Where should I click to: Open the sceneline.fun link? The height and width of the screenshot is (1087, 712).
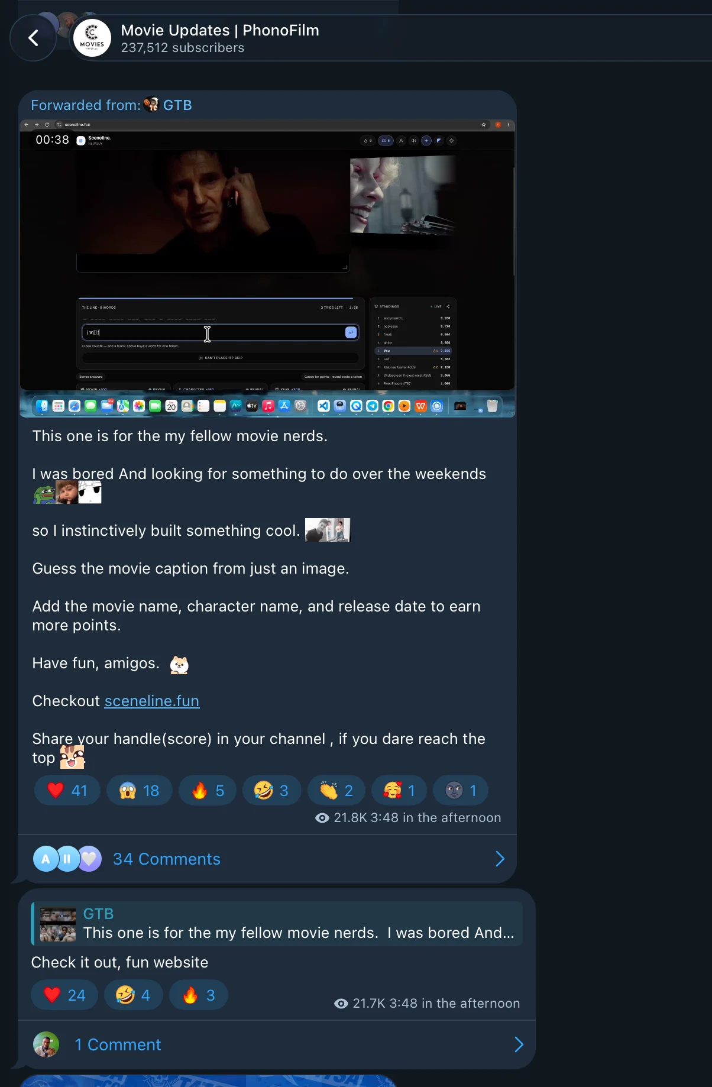[x=152, y=701]
